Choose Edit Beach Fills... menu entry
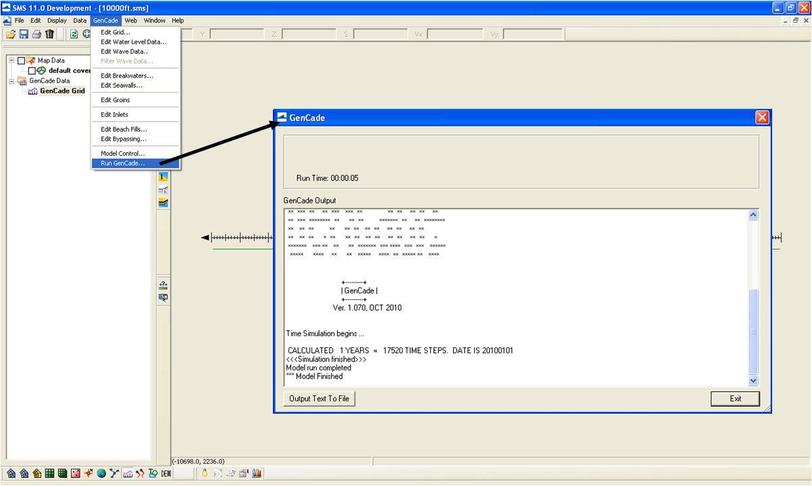This screenshot has width=812, height=486. point(136,129)
